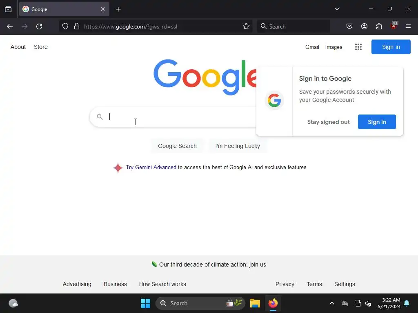Reload the current page

[x=39, y=26]
